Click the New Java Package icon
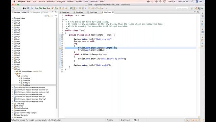 click(52, 8)
